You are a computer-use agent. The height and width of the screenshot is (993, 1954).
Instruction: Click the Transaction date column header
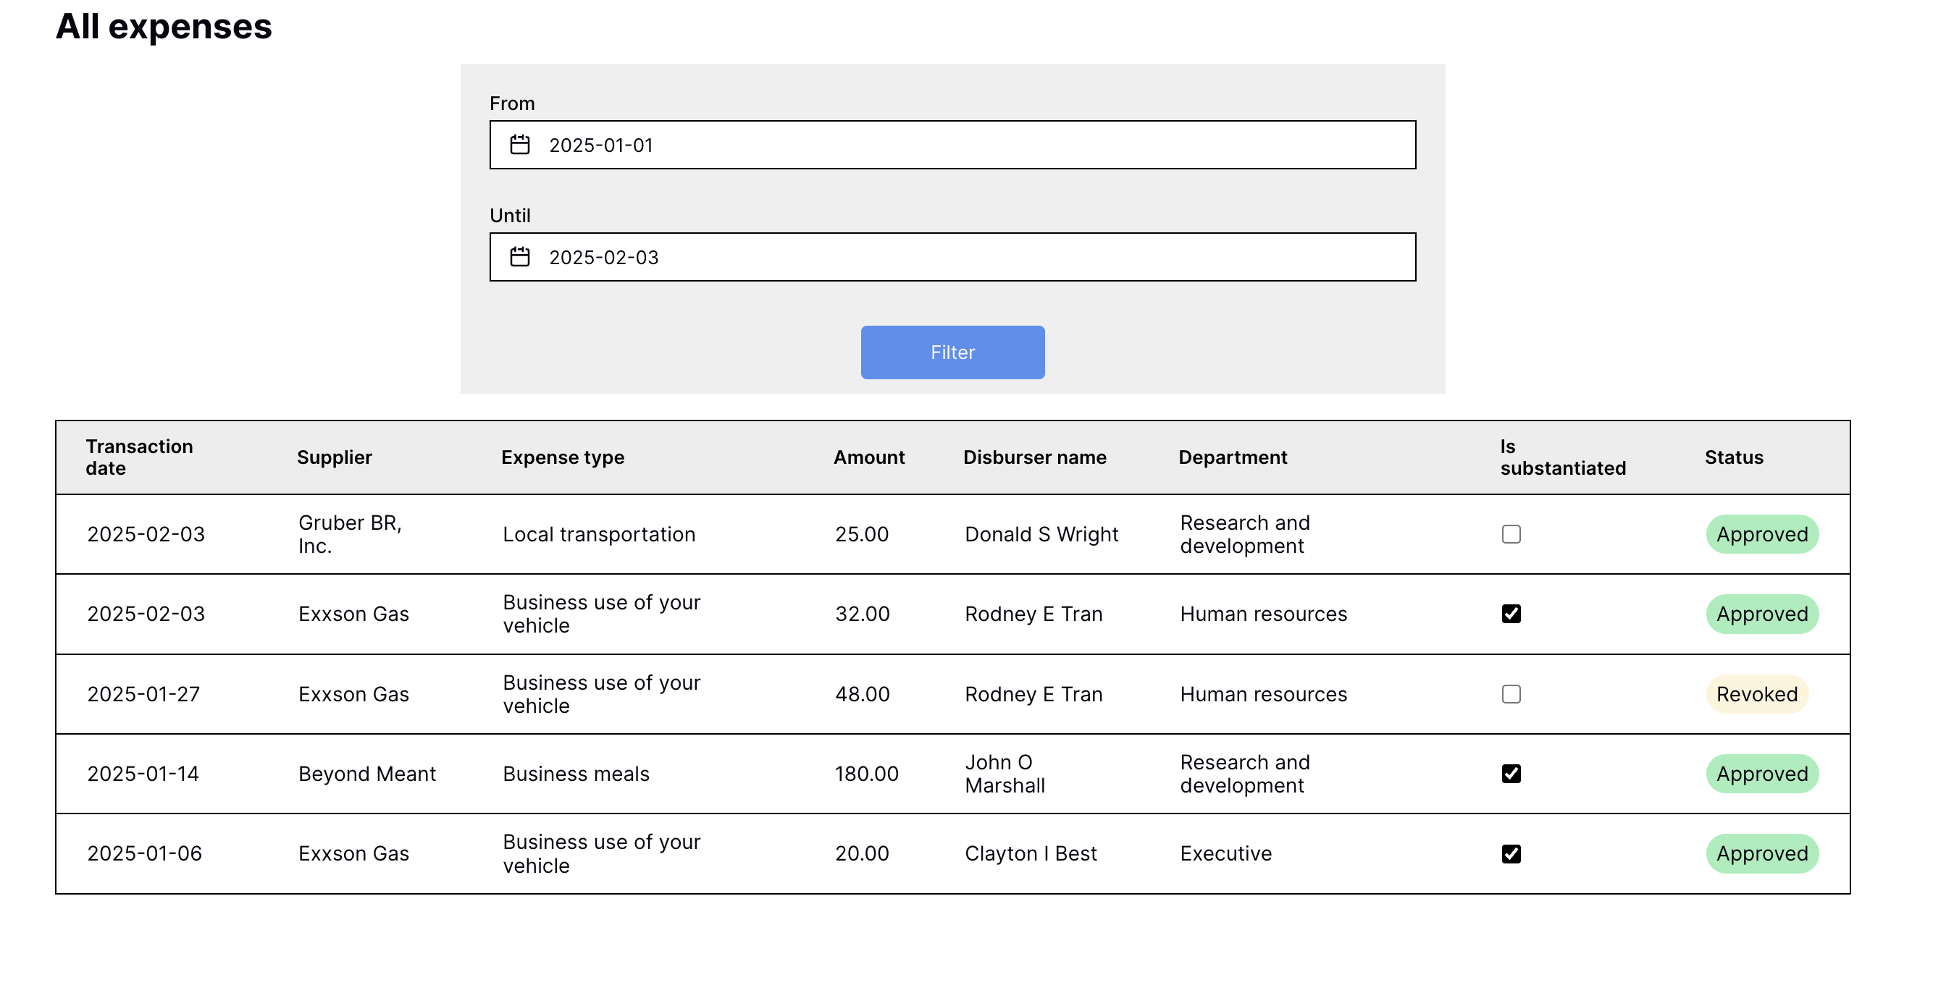click(140, 457)
